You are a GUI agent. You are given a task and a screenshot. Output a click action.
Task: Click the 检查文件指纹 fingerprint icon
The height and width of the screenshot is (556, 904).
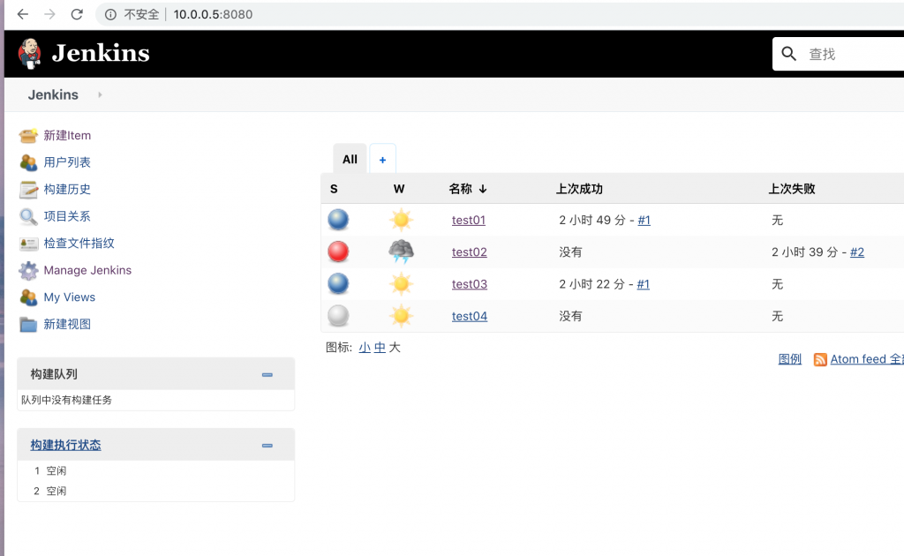(x=27, y=244)
